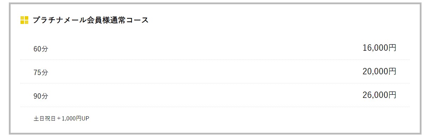Image resolution: width=430 pixels, height=137 pixels.
Task: Click the 円 character after 16,000
Action: pyautogui.click(x=392, y=48)
